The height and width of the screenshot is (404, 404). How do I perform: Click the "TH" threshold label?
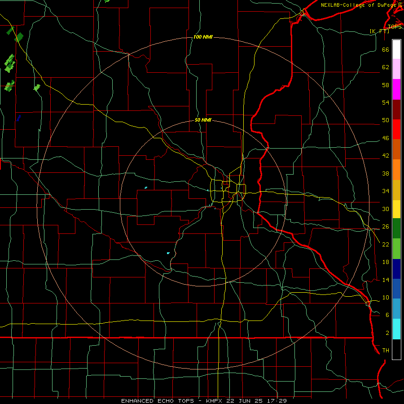[386, 351]
